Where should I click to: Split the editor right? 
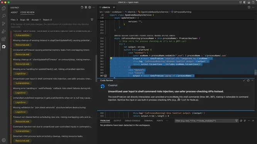point(249,7)
